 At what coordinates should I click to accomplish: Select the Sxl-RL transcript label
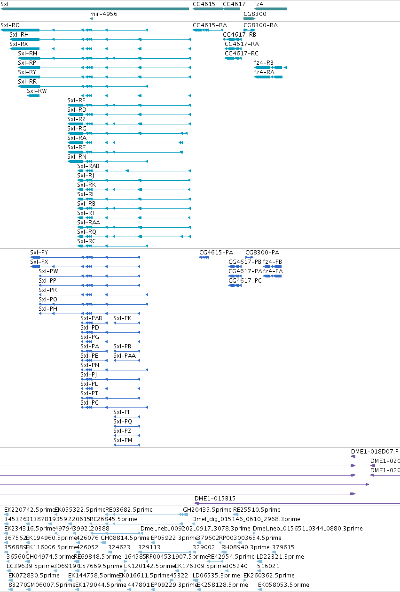pos(86,194)
